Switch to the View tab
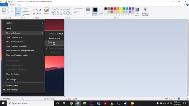This screenshot has width=189, height=106. (19, 5)
